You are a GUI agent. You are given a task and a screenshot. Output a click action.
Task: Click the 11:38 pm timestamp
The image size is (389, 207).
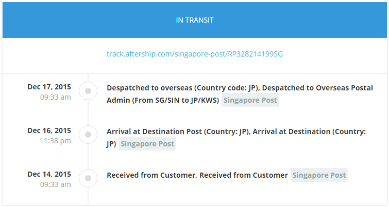56,141
